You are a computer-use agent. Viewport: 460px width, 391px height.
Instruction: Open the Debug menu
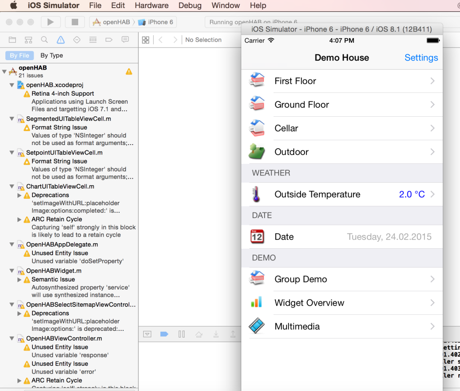(x=190, y=5)
